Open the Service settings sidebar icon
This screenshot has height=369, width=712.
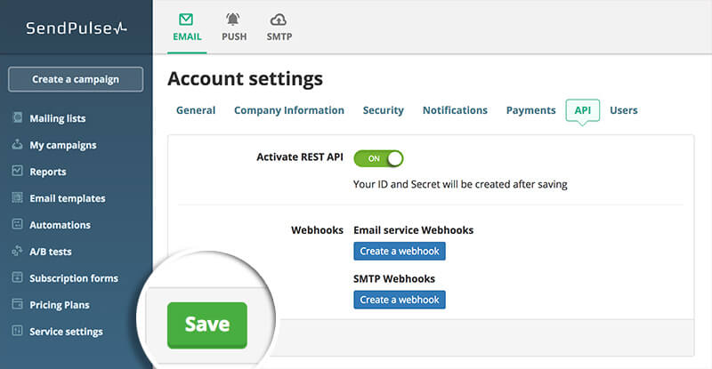tap(17, 331)
